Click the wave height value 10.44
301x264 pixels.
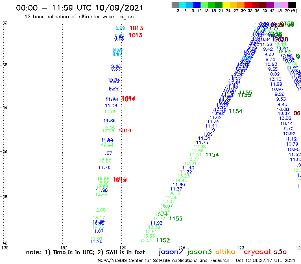(x=287, y=123)
